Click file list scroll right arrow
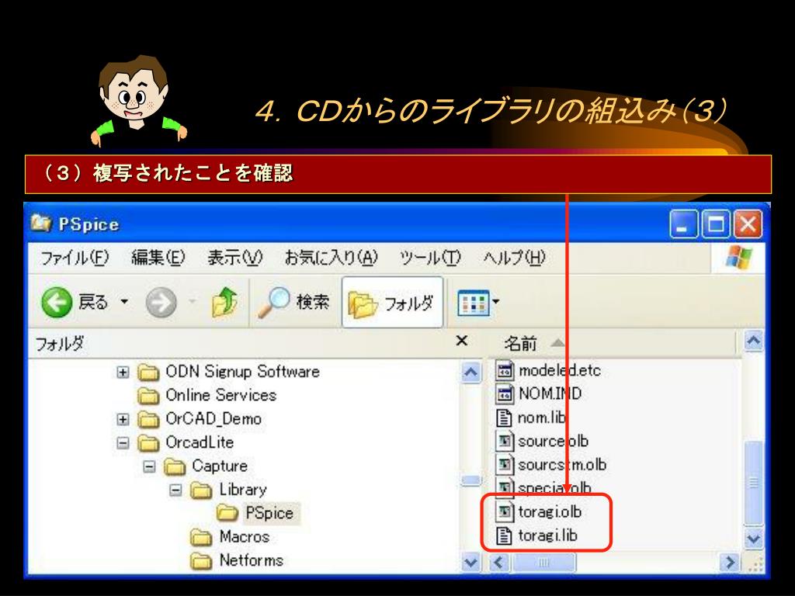The width and height of the screenshot is (795, 596). tap(730, 562)
